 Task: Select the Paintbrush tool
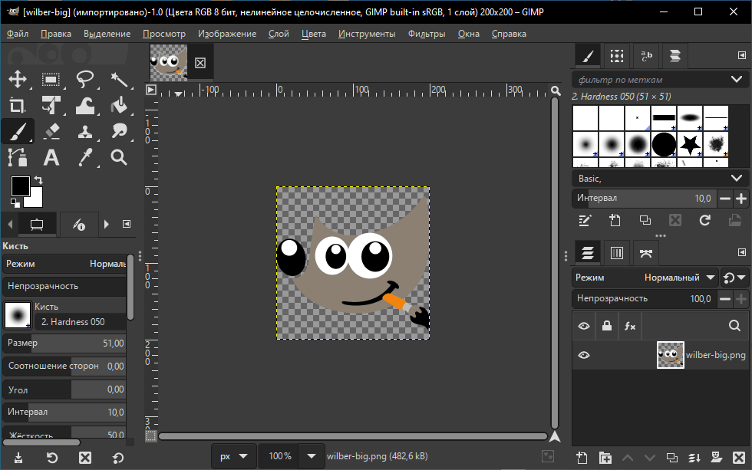[18, 131]
